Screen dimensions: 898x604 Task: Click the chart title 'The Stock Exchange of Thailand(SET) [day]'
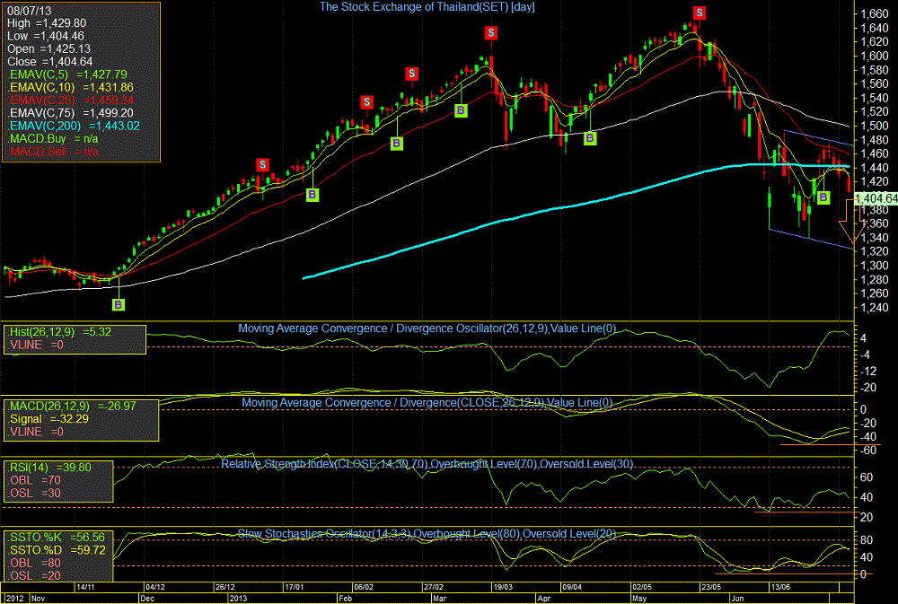tap(427, 7)
